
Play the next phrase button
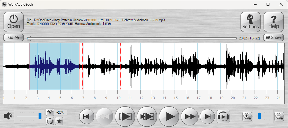point(147,117)
